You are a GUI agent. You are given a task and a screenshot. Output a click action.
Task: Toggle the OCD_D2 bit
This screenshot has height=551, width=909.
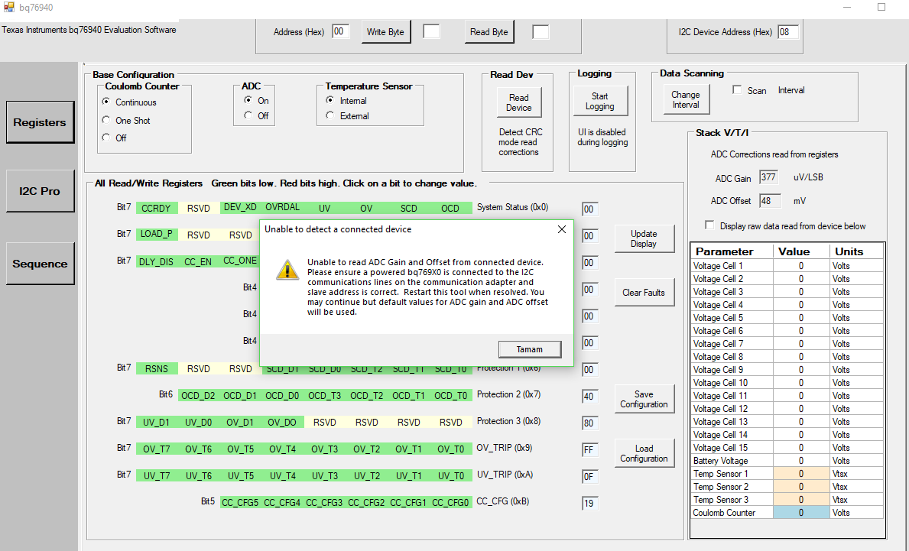click(198, 395)
